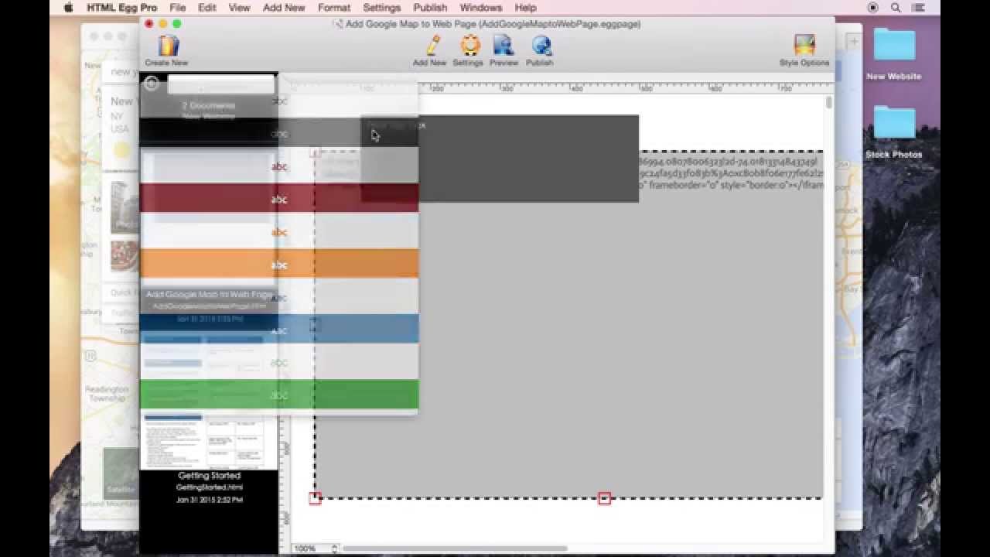Click the plus button in the background window
The width and height of the screenshot is (990, 557).
pyautogui.click(x=853, y=42)
